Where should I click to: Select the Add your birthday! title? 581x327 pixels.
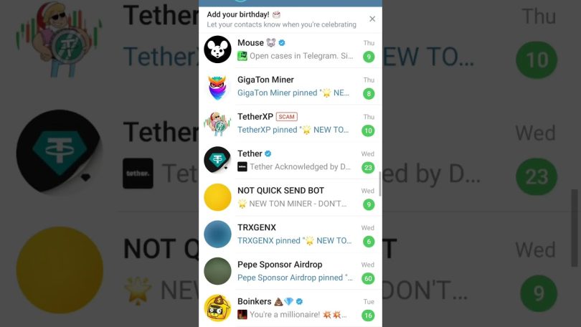238,14
